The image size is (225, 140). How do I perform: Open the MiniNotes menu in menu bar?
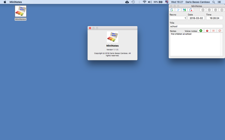tap(16, 2)
